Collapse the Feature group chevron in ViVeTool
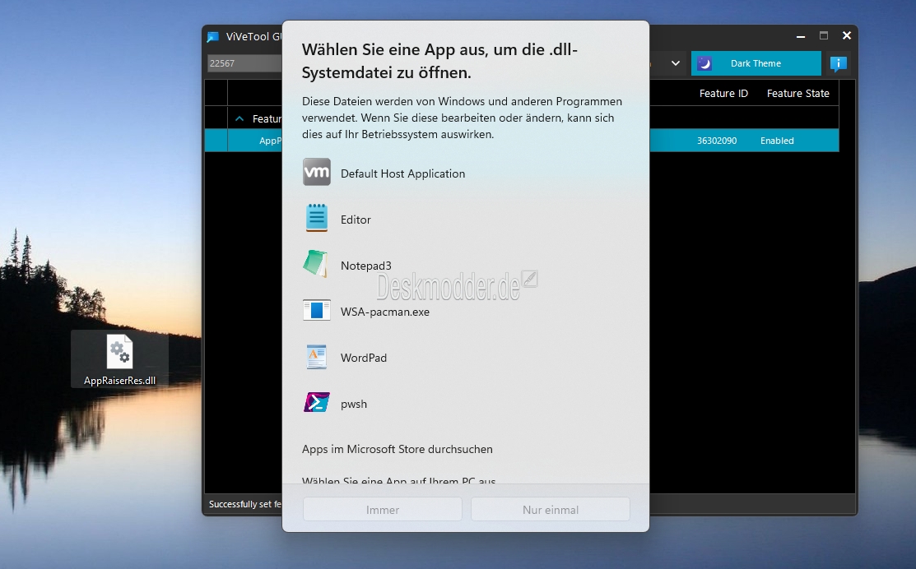Viewport: 916px width, 569px height. pos(239,118)
